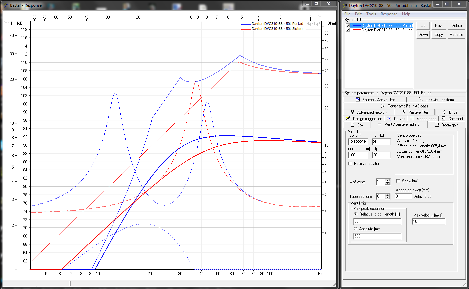Click Basta! app icon in Response window title

[6, 5]
